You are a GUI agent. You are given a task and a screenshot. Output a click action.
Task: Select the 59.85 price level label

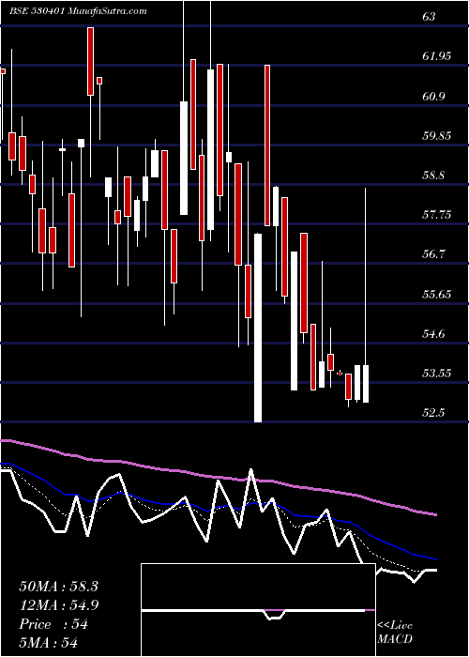(x=437, y=136)
